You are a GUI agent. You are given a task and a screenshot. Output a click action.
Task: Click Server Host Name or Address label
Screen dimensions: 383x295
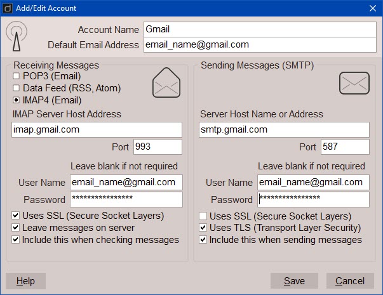(x=262, y=114)
